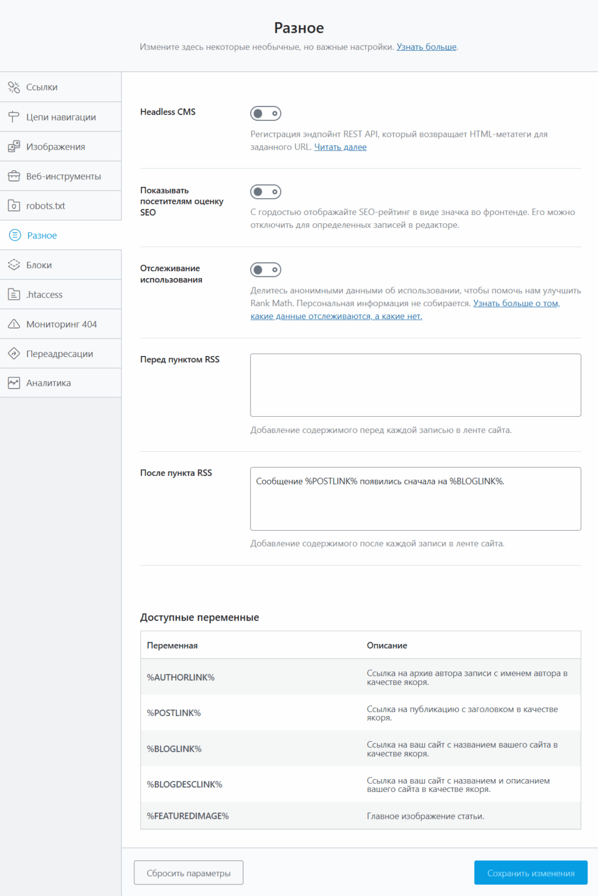598x896 pixels.
Task: Follow the Читать далее link
Action: click(x=340, y=147)
